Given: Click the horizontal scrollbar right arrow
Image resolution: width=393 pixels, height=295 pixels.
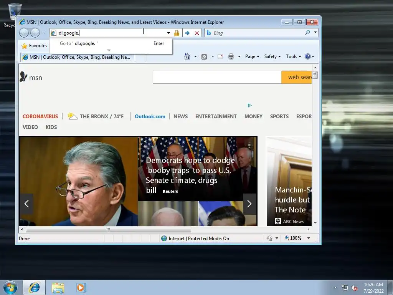Looking at the screenshot, I should coord(308,229).
